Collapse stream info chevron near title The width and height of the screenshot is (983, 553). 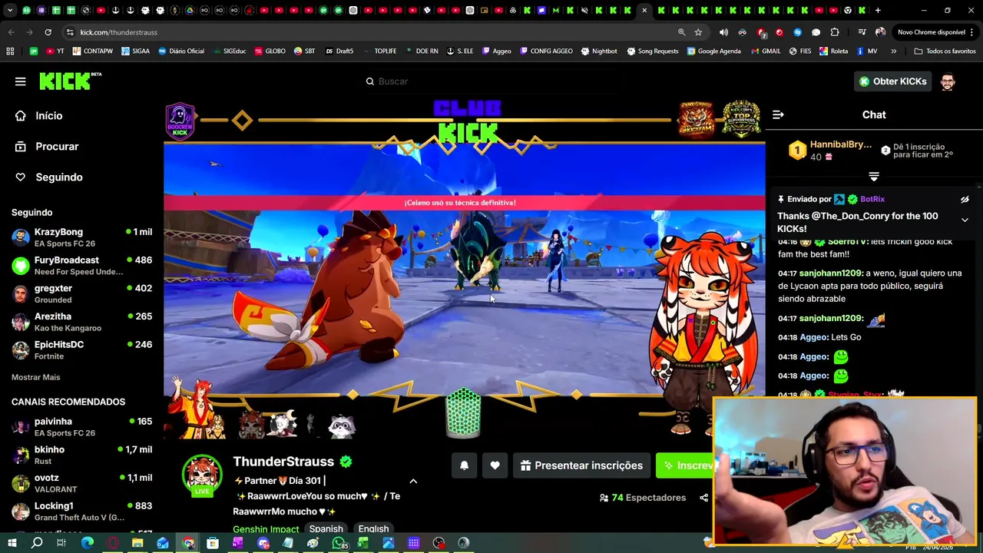[x=413, y=482]
